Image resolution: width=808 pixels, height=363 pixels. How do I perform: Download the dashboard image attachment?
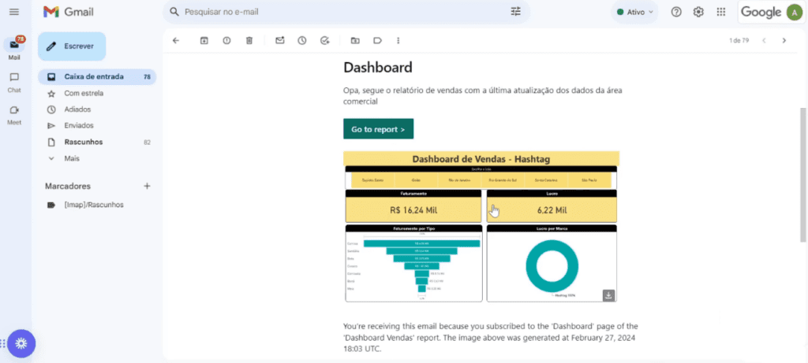[608, 295]
